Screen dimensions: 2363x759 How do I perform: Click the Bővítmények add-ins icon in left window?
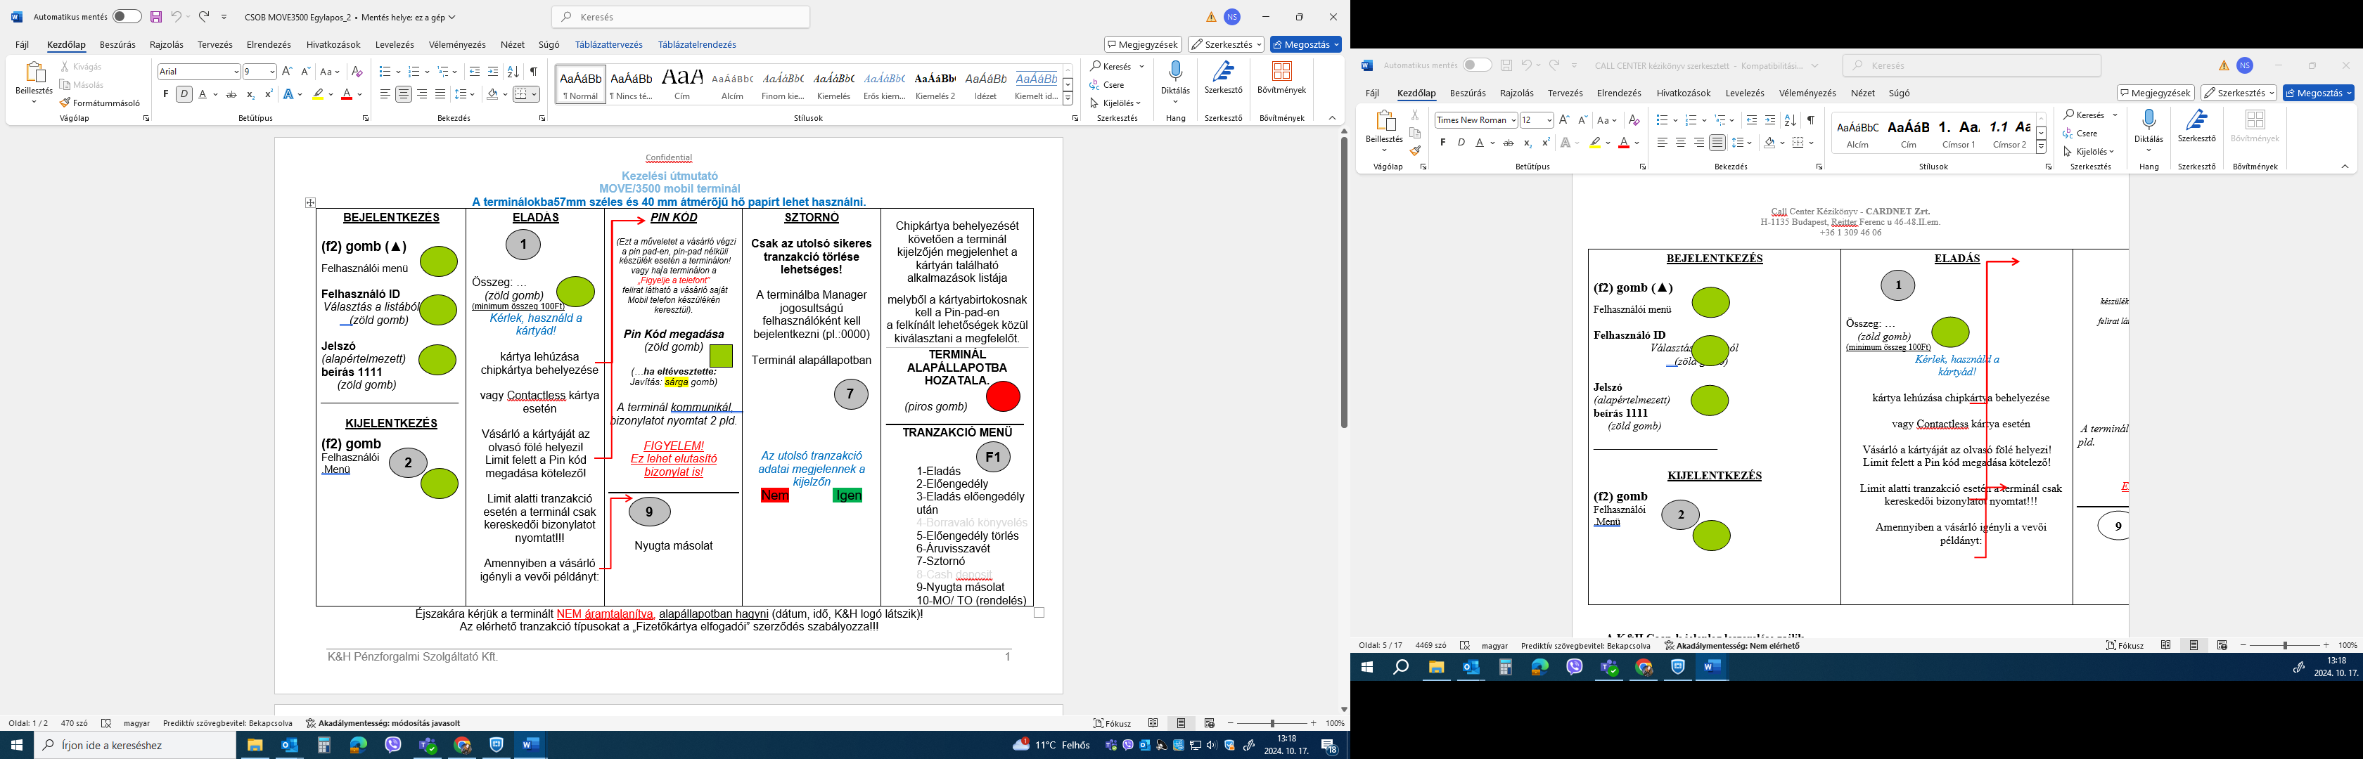point(1281,72)
